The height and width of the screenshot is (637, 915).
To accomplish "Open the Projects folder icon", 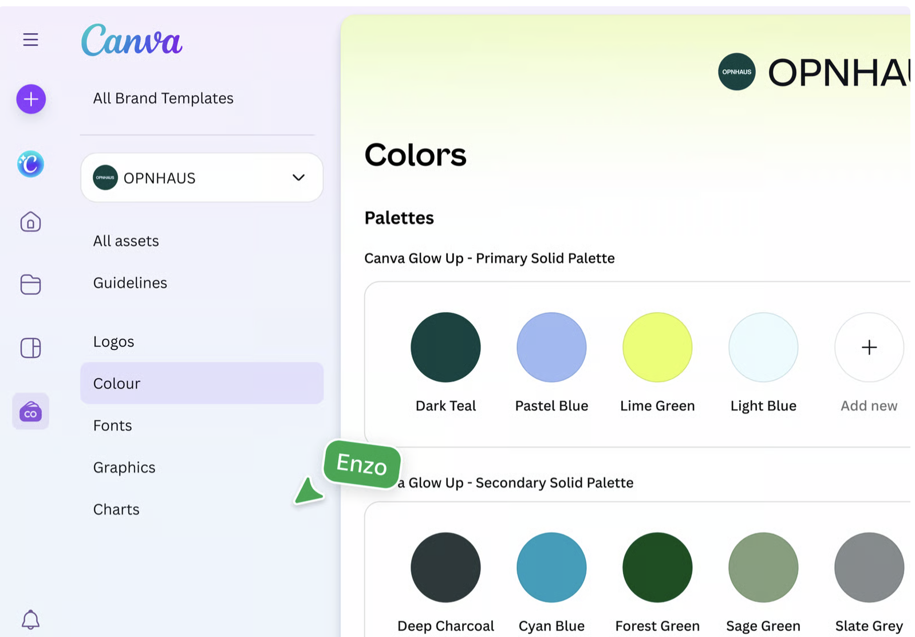I will (30, 284).
